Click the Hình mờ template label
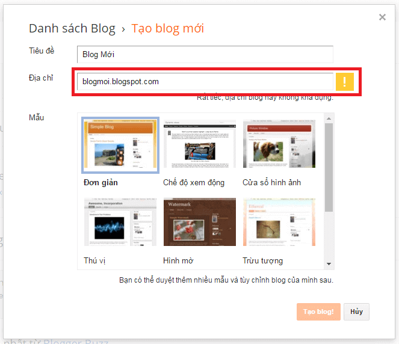The height and width of the screenshot is (344, 399). 178,260
